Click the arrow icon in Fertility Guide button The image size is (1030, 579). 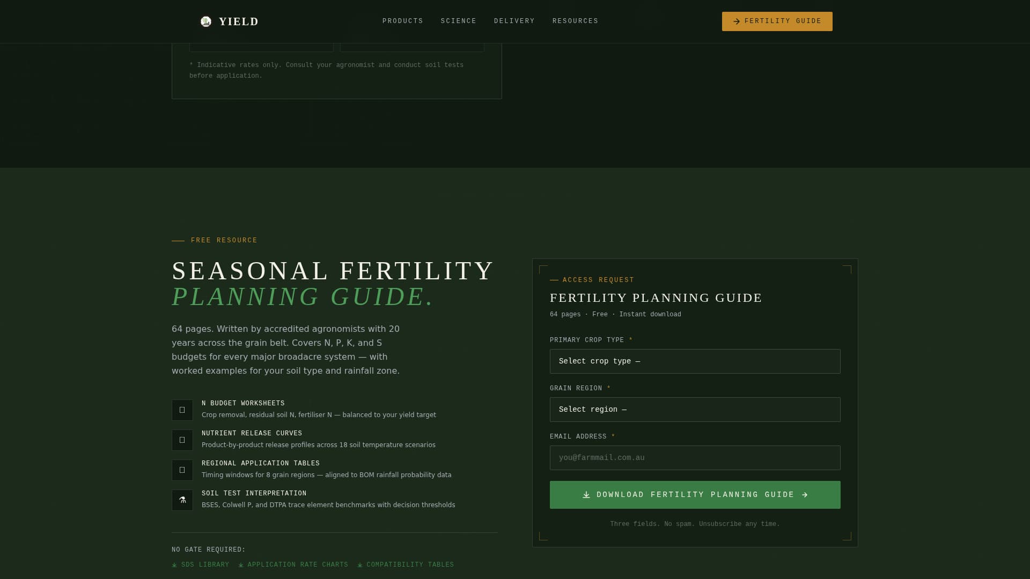[737, 21]
